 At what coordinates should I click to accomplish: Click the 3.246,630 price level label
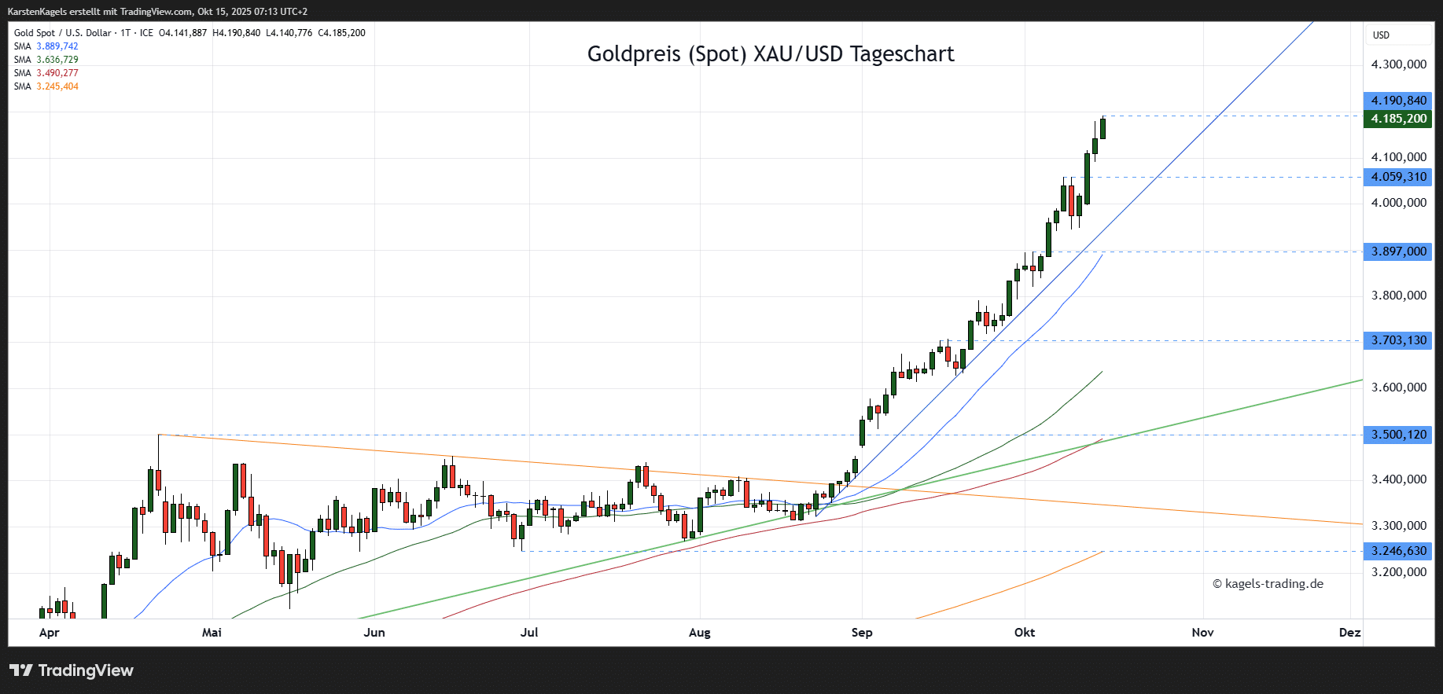(1397, 551)
